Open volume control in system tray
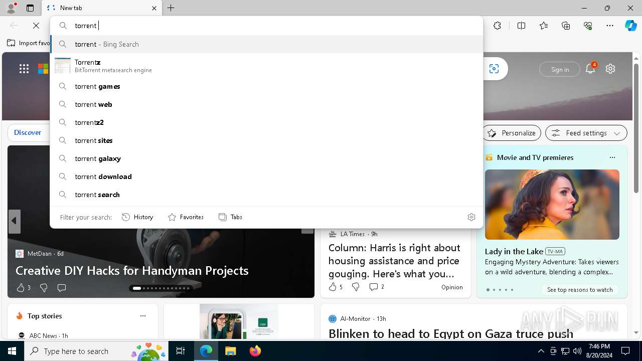Viewport: 642px width, 361px height. 577,351
